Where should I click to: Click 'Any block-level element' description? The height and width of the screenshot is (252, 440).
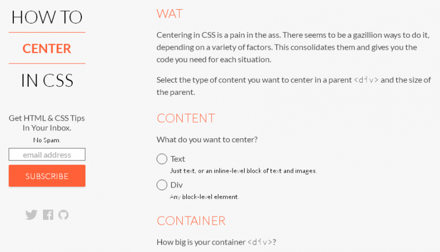point(205,197)
